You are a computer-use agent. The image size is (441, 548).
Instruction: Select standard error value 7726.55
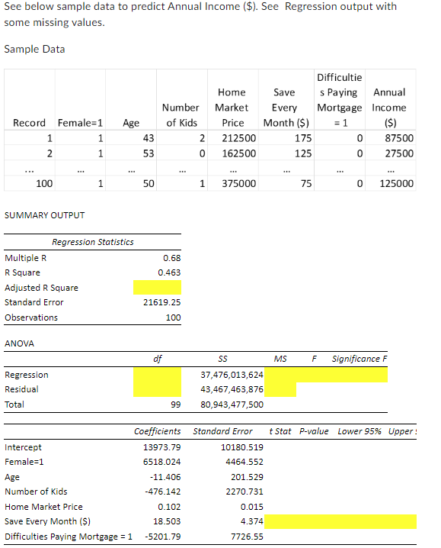[247, 537]
